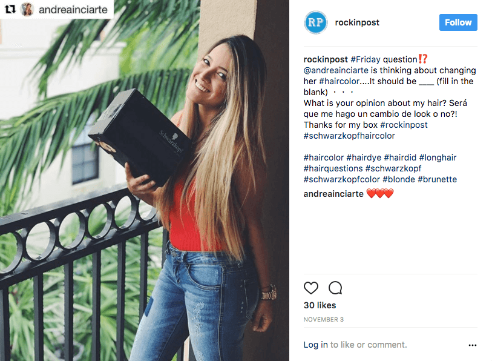
Task: Click andreainciarte's small avatar in repost banner
Action: coord(27,10)
